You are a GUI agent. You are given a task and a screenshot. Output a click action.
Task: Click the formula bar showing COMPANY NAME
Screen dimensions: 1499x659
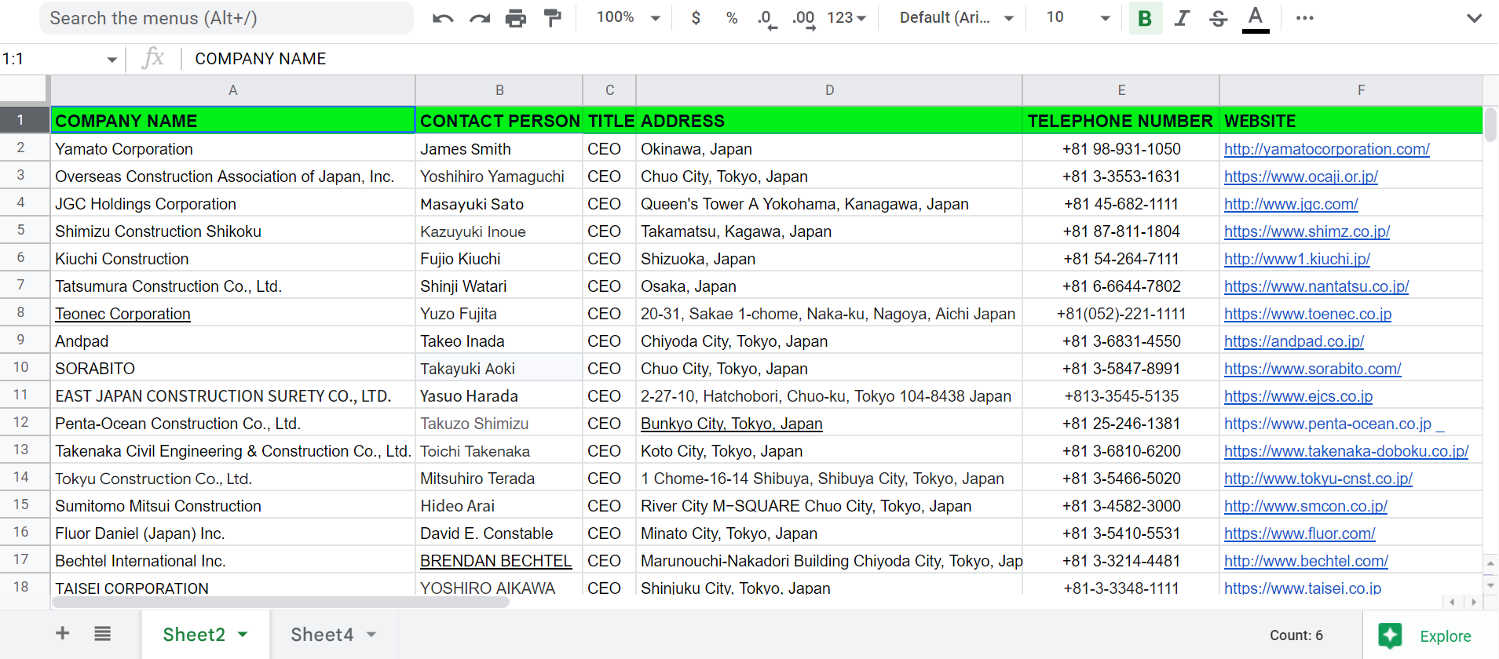pos(840,59)
